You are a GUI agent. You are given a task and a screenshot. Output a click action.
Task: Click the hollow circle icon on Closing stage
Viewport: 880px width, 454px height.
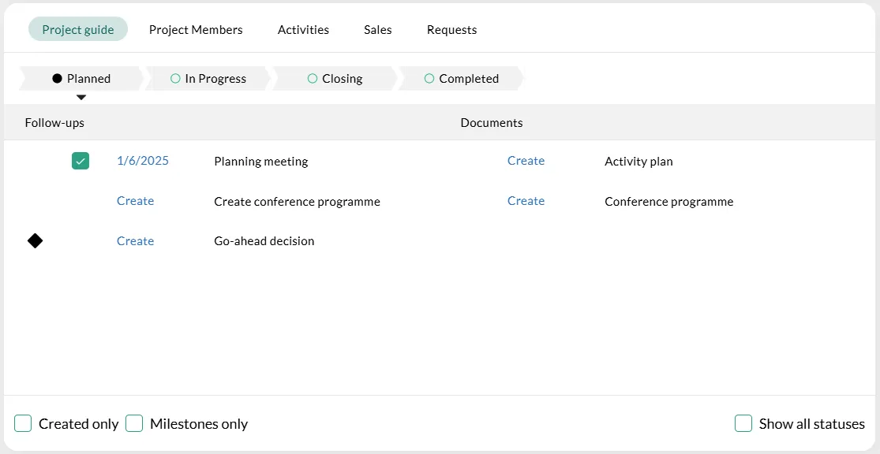point(313,79)
